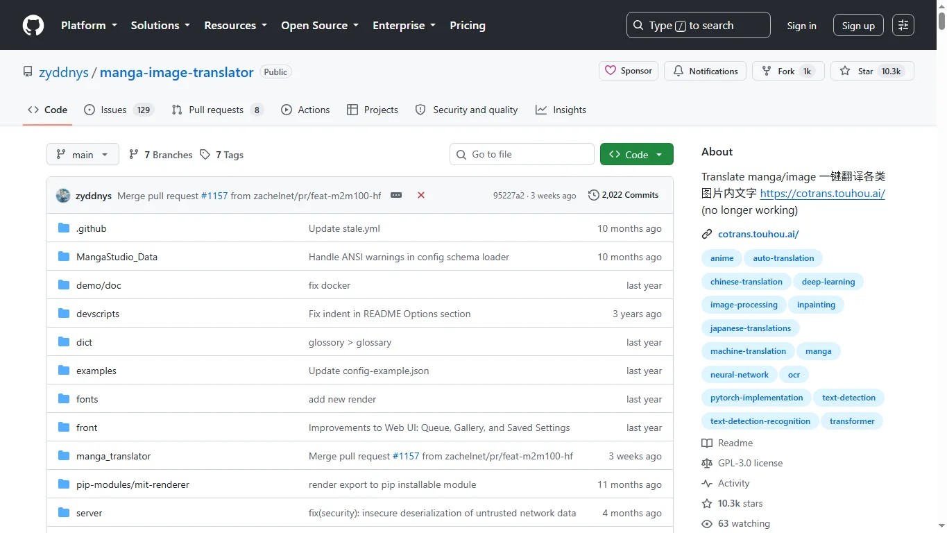Viewport: 947px width, 533px height.
Task: Click the pip-modules/mit-renderer folder icon
Action: [x=64, y=484]
